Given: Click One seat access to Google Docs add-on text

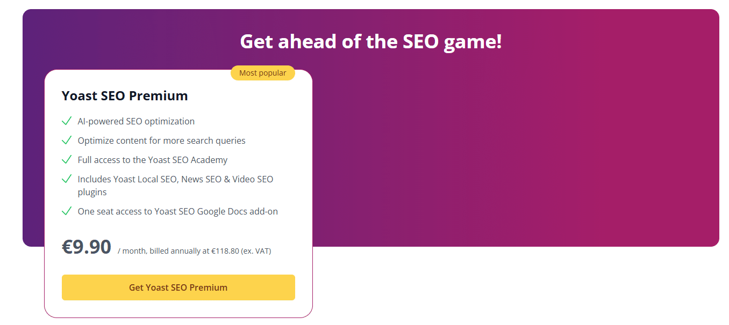Looking at the screenshot, I should [x=177, y=211].
